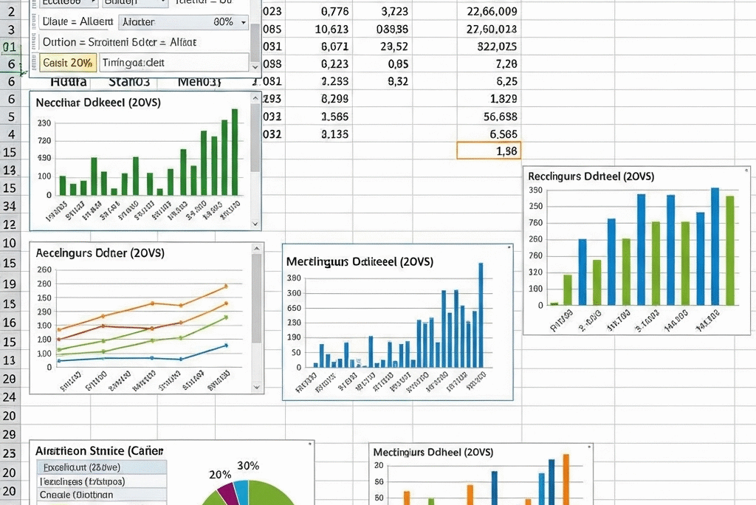
Task: Click the cell with value 27,60,023
Action: (x=489, y=30)
